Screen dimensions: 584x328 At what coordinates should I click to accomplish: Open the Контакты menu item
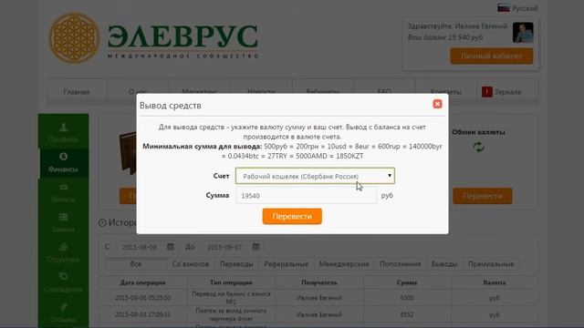[445, 91]
